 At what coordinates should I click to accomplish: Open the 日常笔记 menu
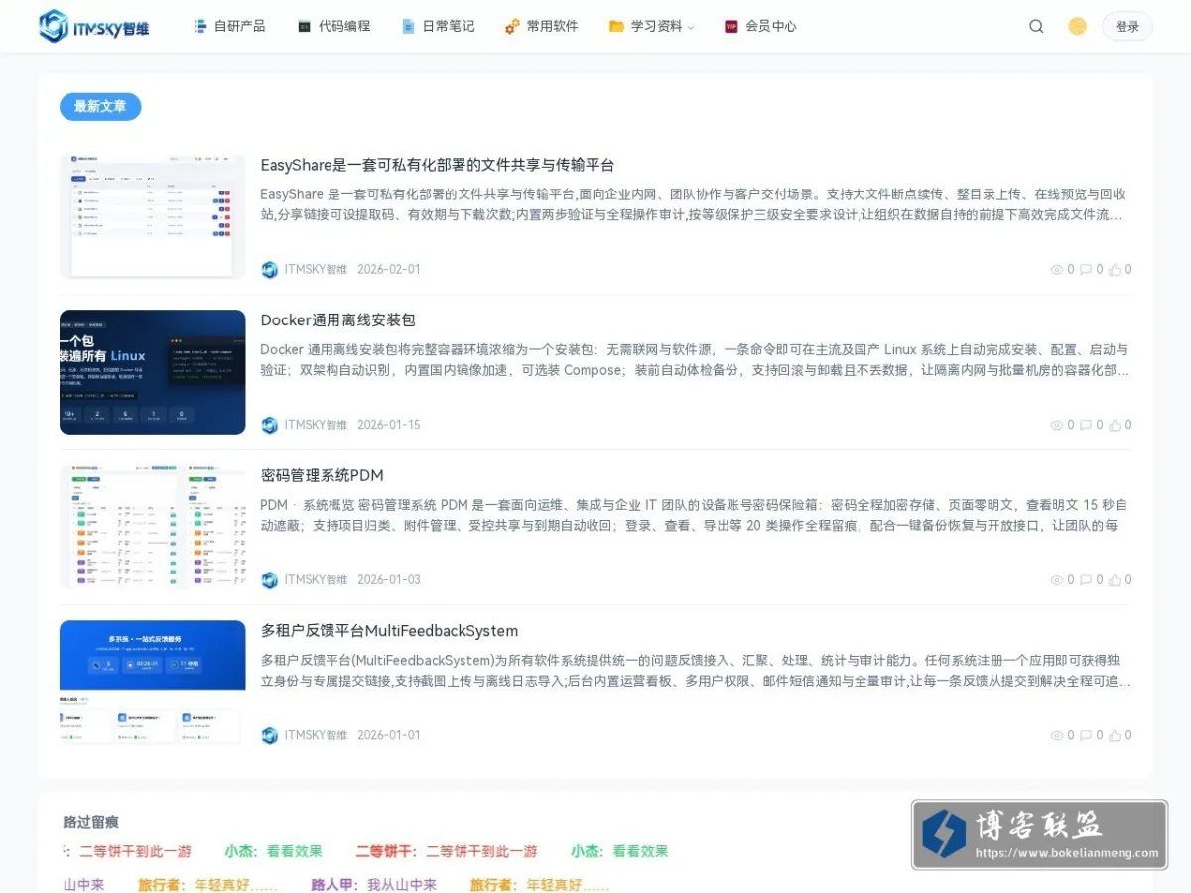pos(438,27)
